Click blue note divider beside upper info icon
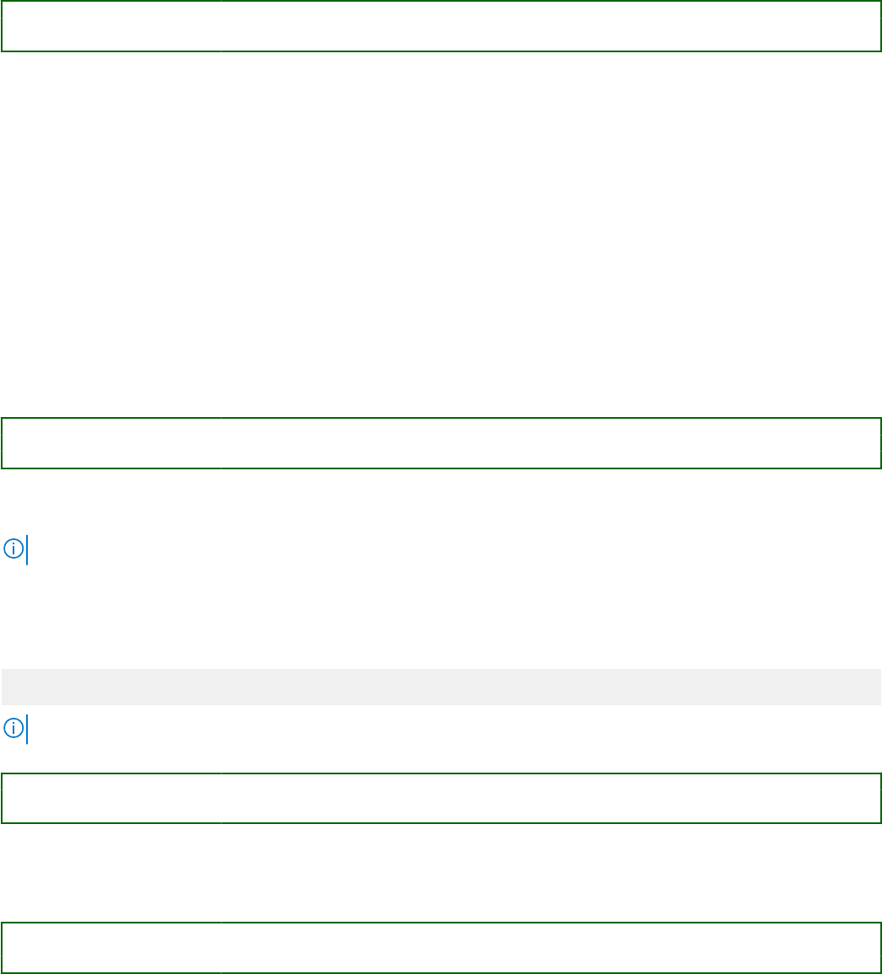 click(27, 549)
